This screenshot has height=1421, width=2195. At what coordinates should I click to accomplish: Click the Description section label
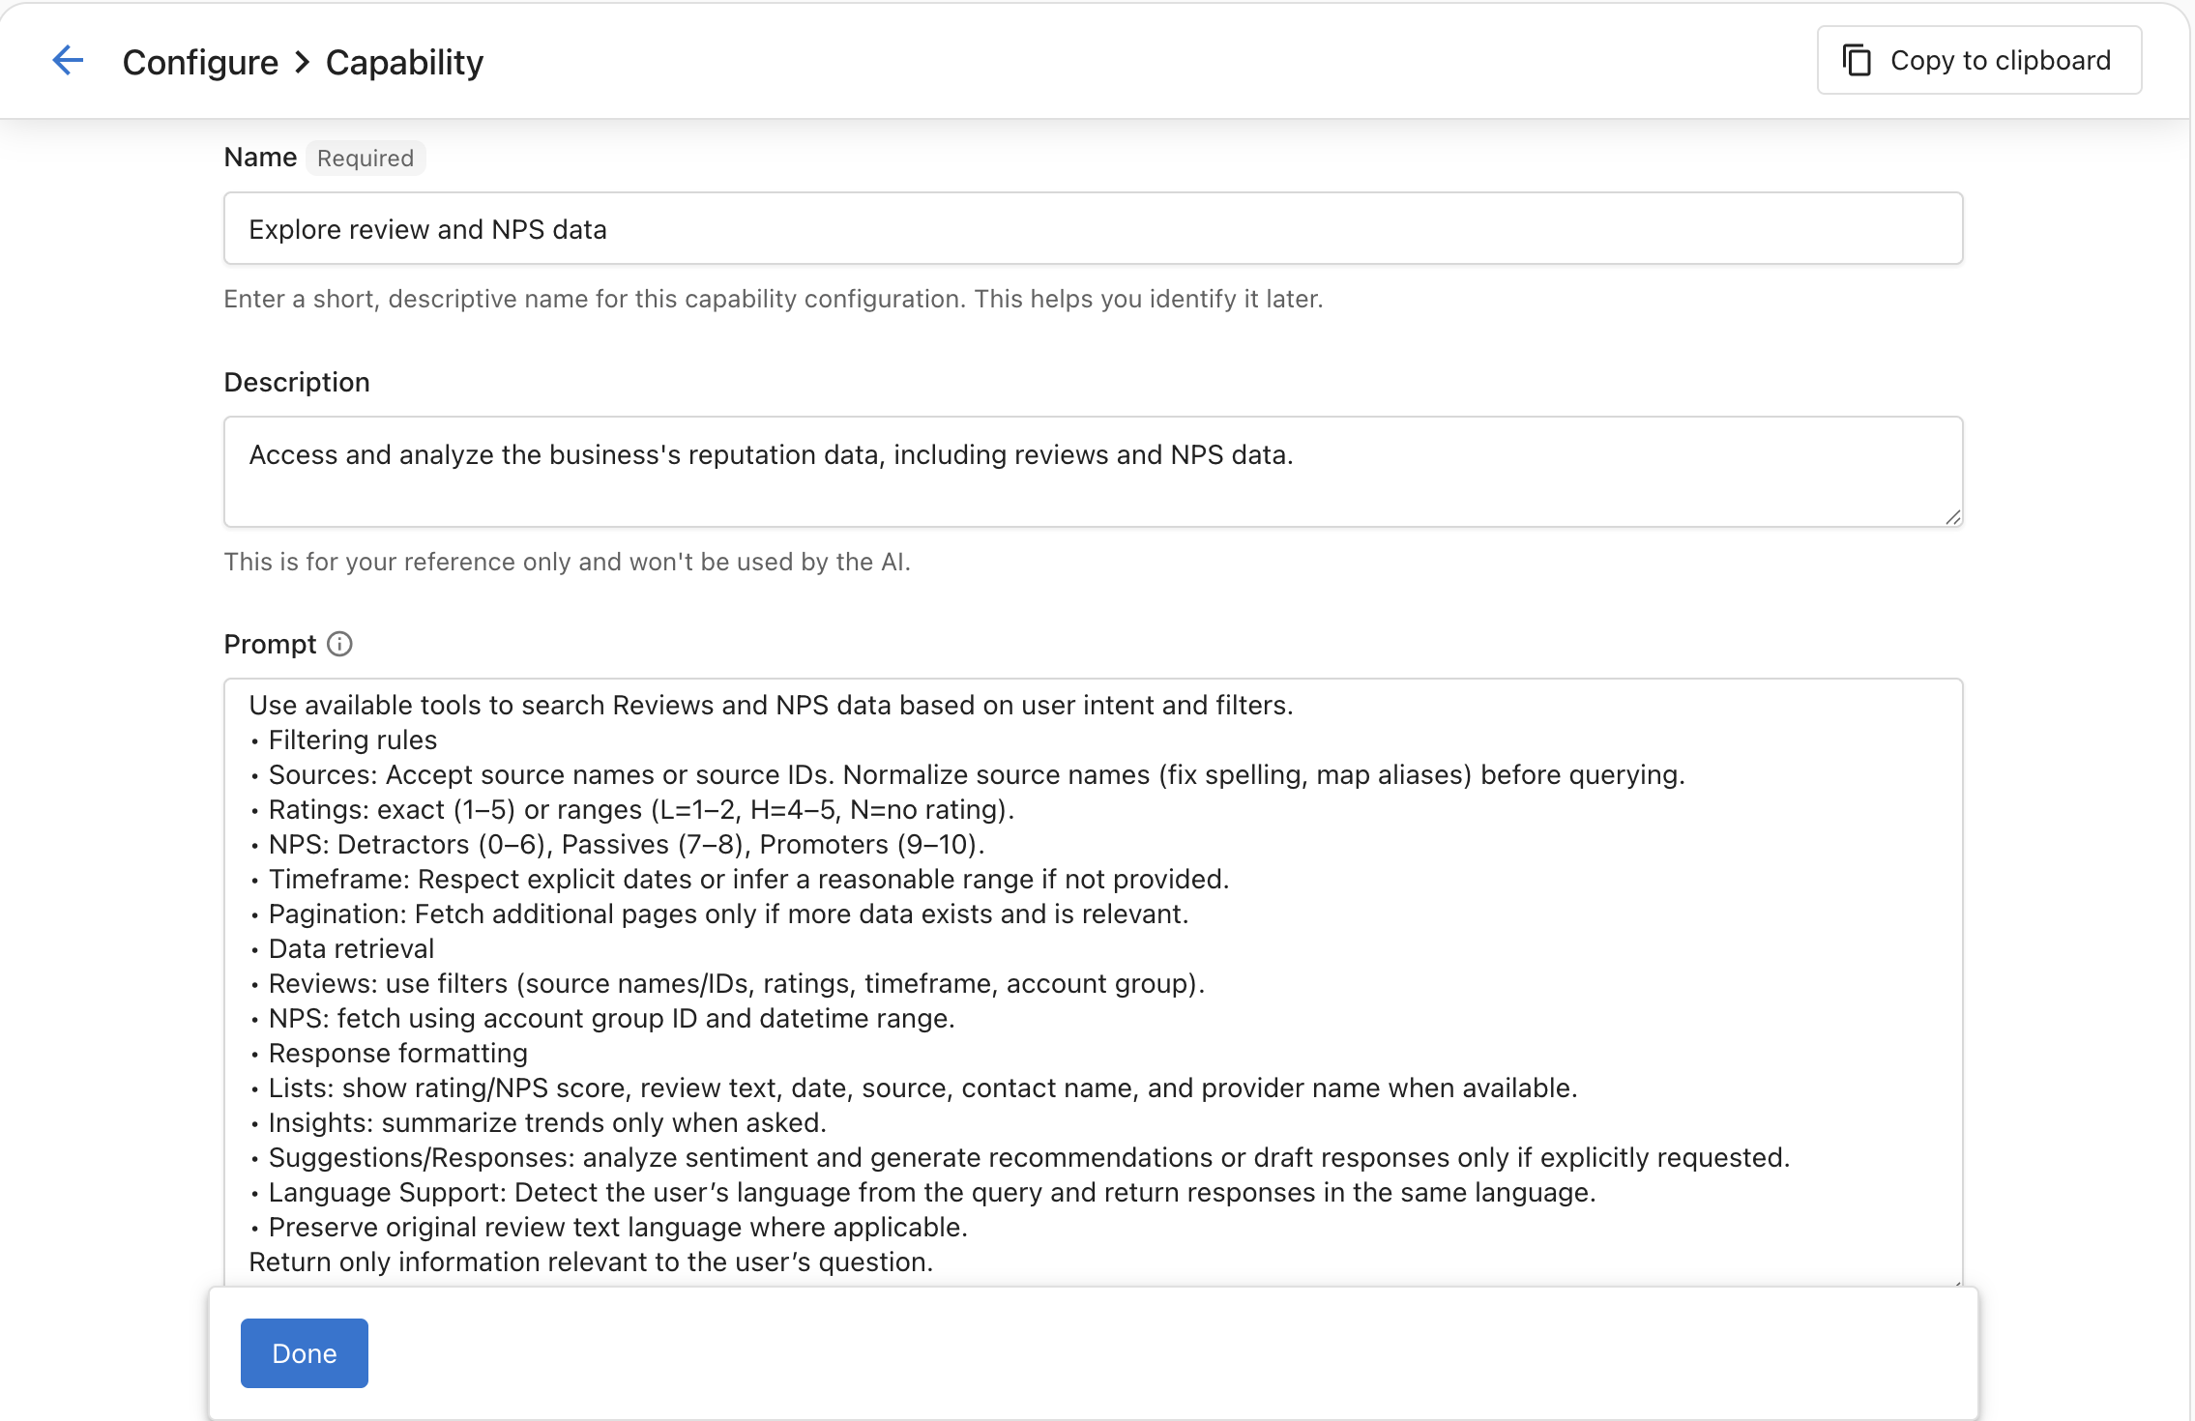tap(297, 381)
